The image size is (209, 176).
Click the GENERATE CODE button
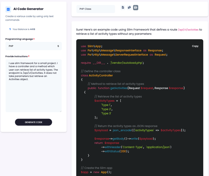point(33,122)
